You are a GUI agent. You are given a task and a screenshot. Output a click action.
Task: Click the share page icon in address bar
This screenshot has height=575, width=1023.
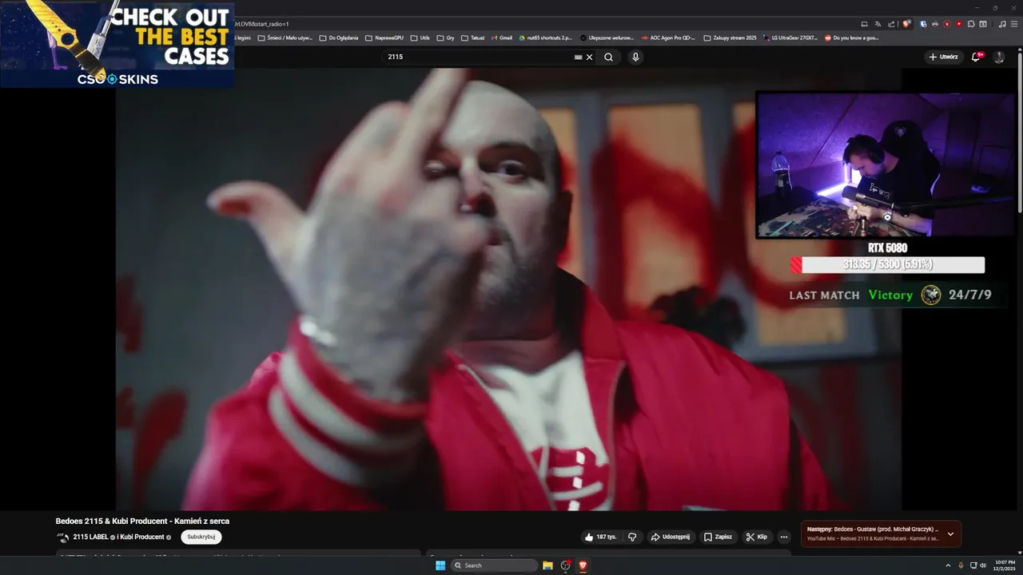[891, 24]
